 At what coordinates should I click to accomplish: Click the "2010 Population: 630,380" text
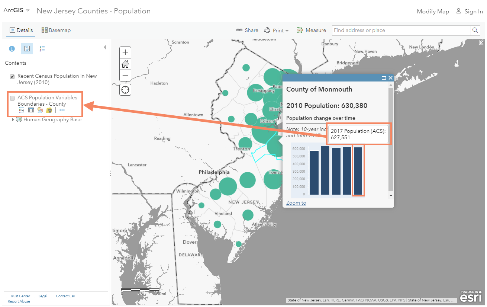point(327,106)
